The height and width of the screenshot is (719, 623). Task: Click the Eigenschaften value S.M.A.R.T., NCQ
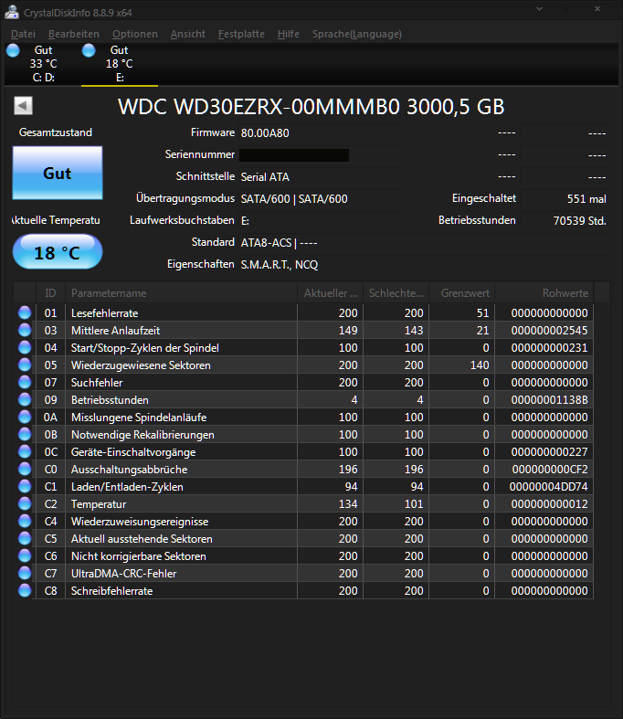click(280, 265)
